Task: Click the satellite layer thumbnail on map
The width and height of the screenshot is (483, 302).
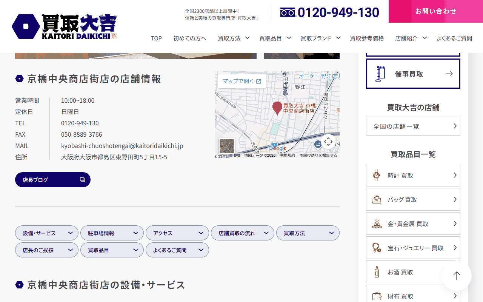Action: [227, 146]
